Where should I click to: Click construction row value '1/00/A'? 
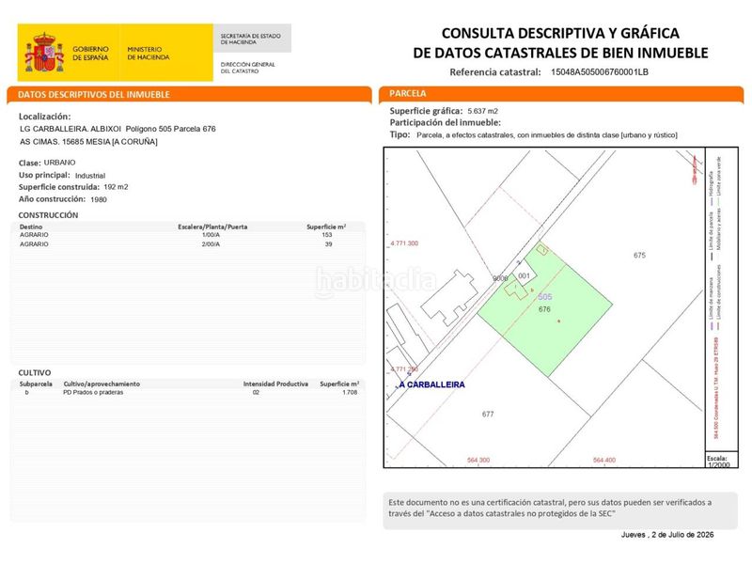click(x=211, y=235)
